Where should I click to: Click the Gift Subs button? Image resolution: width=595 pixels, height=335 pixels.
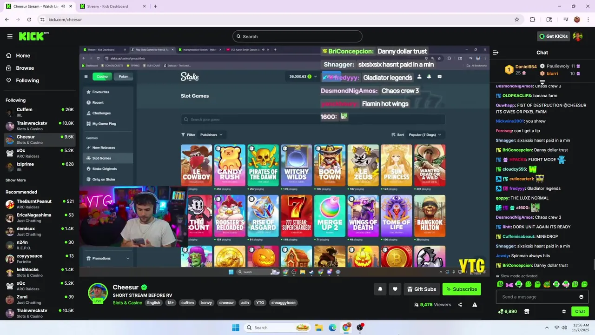click(422, 289)
